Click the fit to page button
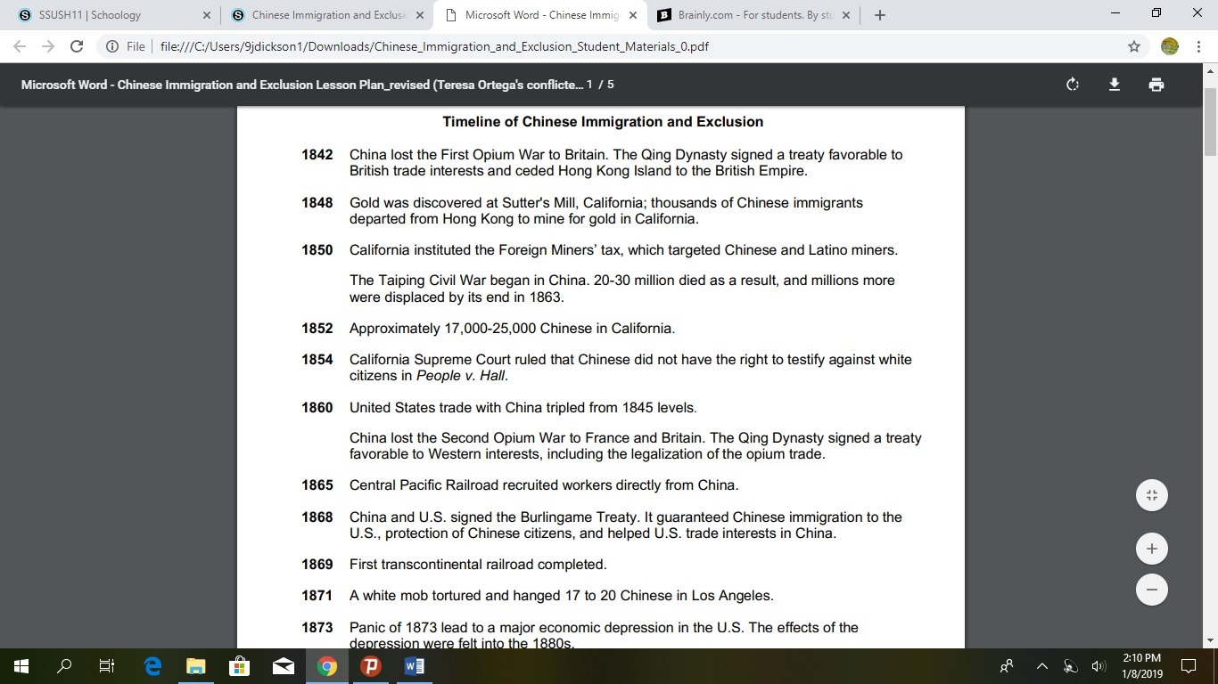 click(x=1152, y=495)
